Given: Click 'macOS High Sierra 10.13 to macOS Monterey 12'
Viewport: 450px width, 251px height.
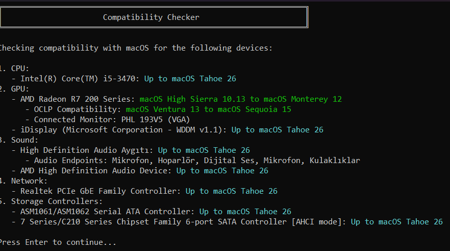Looking at the screenshot, I should (241, 99).
